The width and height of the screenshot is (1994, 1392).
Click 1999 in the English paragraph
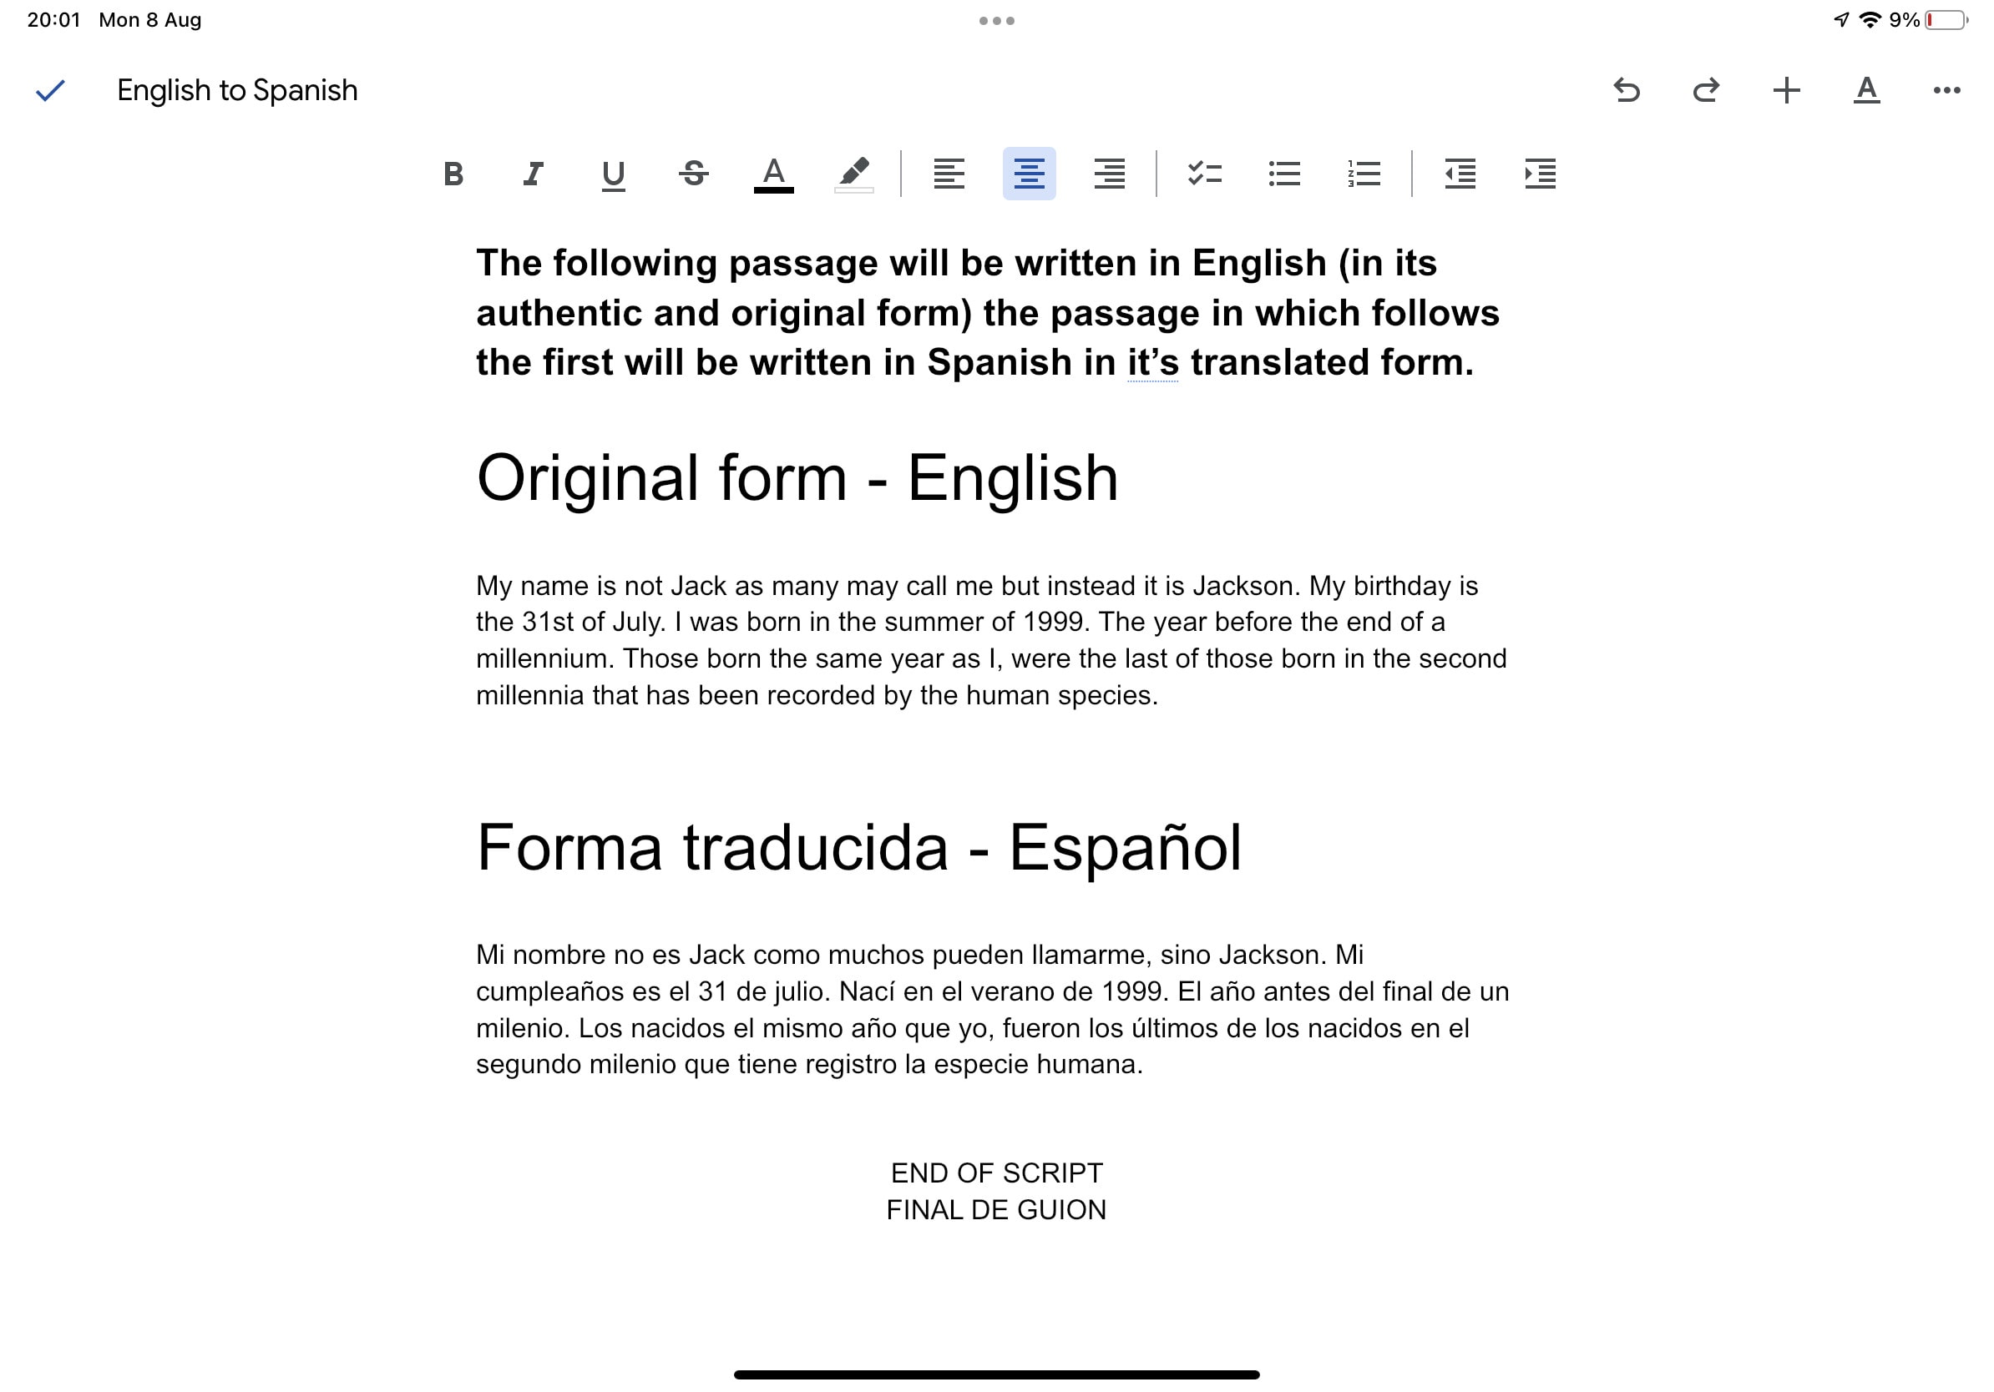[1054, 623]
